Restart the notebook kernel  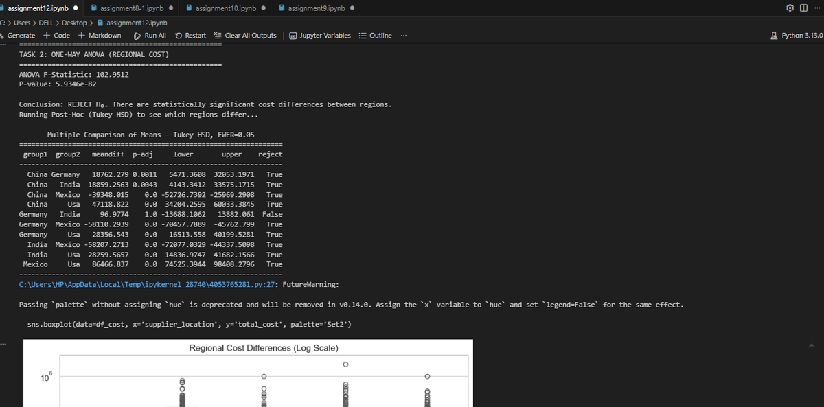[191, 36]
